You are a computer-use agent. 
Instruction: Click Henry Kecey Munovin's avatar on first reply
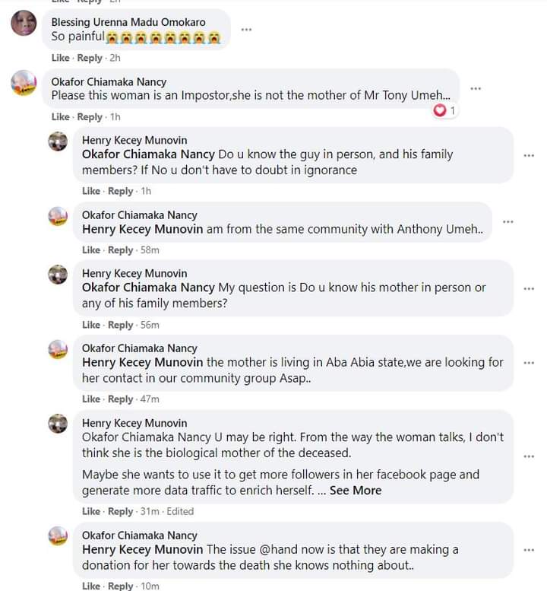pos(58,141)
